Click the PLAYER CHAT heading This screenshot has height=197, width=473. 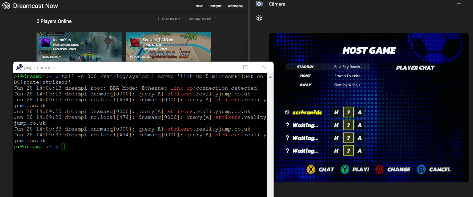point(415,68)
